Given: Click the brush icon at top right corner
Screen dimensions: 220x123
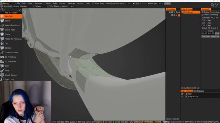Looking at the screenshot, I should [217, 5].
